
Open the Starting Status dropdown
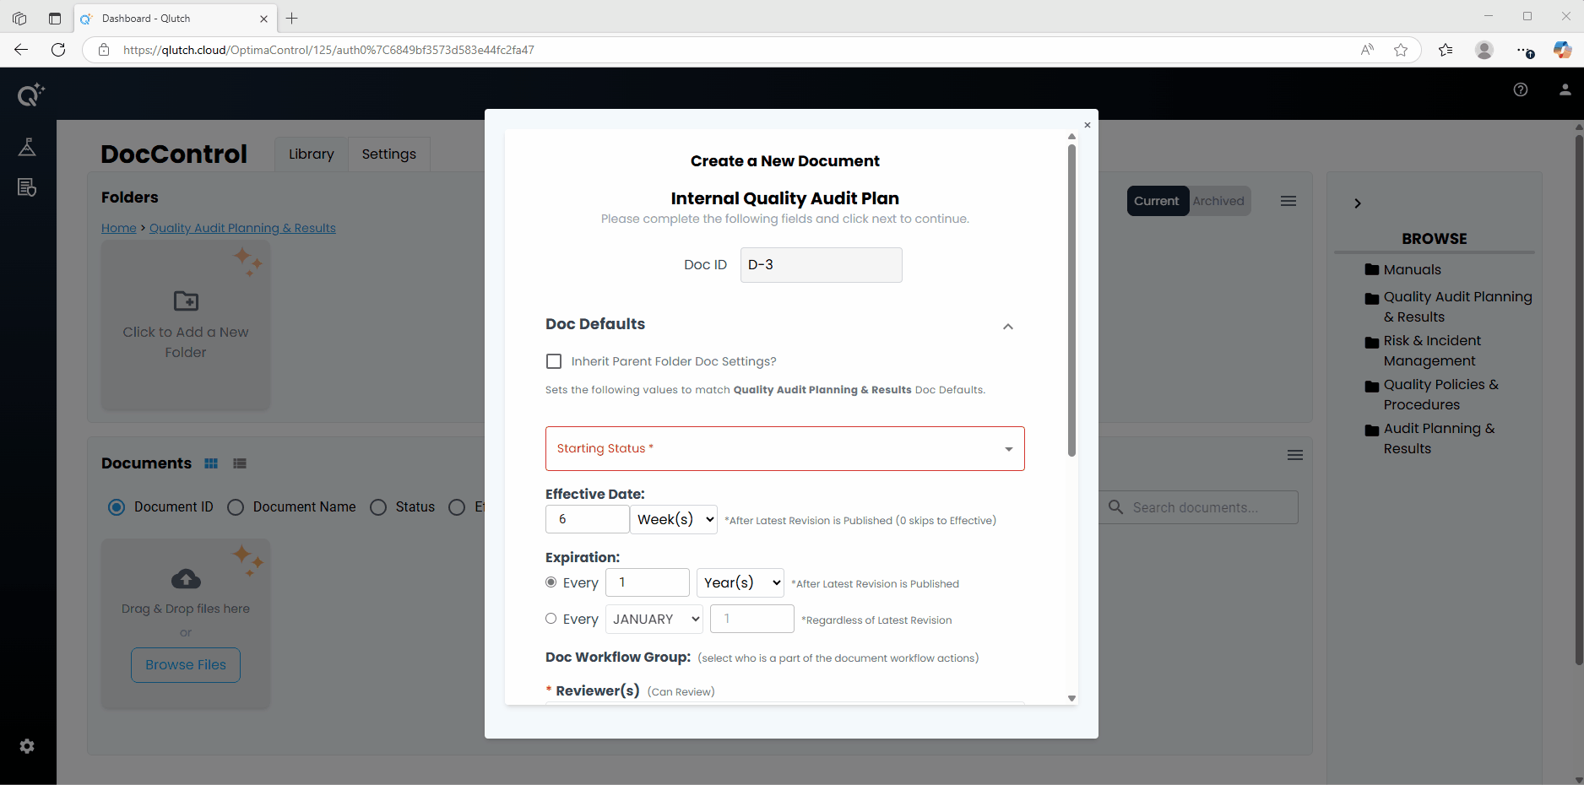click(x=784, y=448)
